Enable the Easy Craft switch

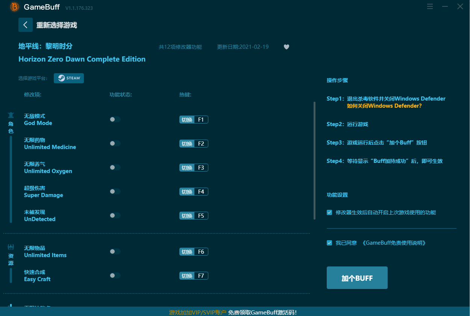(x=115, y=275)
